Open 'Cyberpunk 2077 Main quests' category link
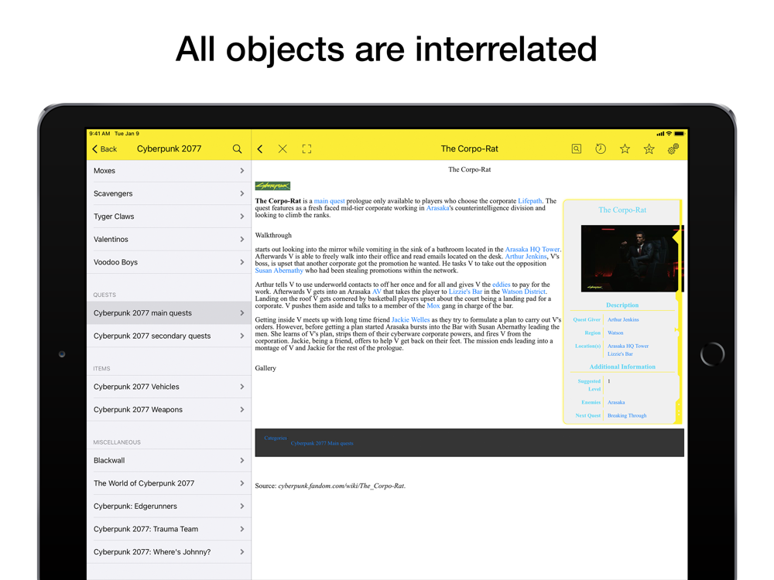 point(322,443)
